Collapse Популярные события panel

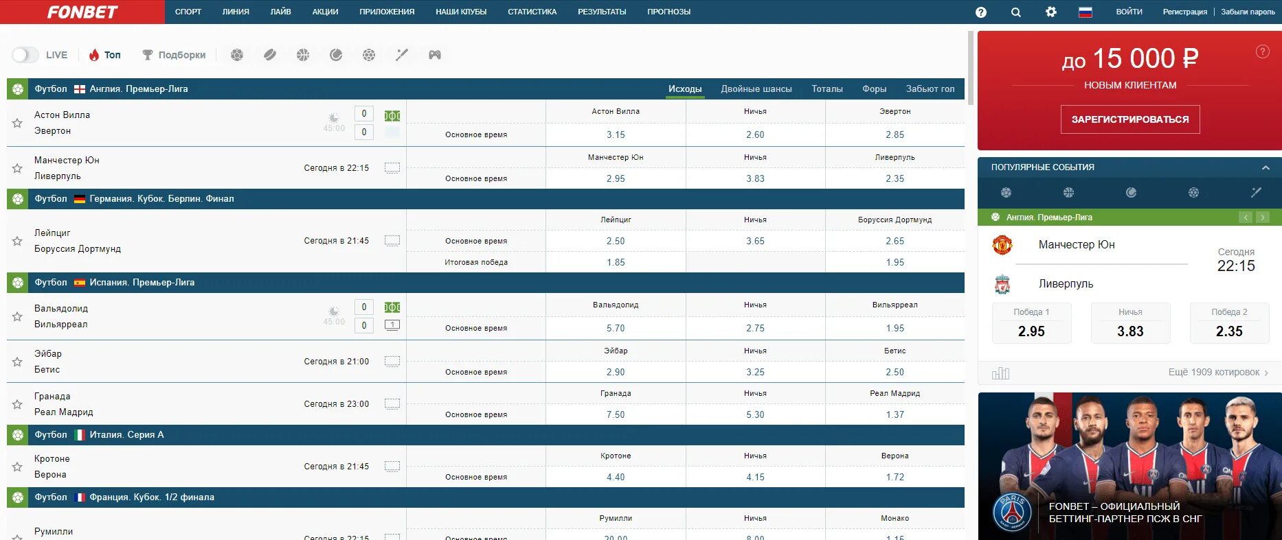coord(1266,167)
